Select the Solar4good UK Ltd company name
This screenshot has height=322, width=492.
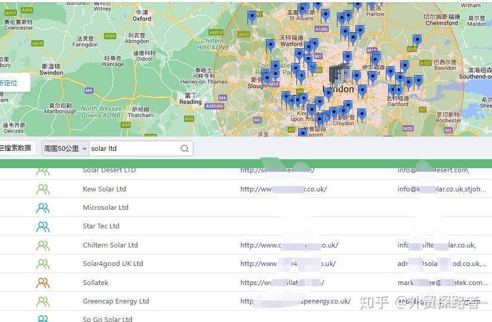(x=113, y=264)
